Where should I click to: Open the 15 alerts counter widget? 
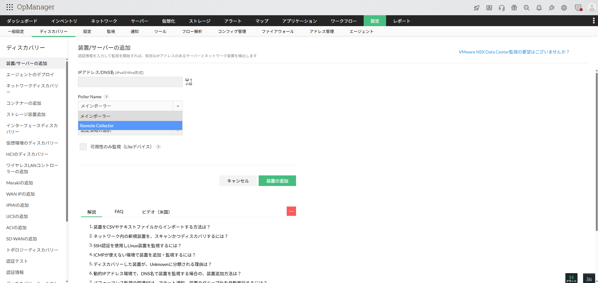pos(571,278)
